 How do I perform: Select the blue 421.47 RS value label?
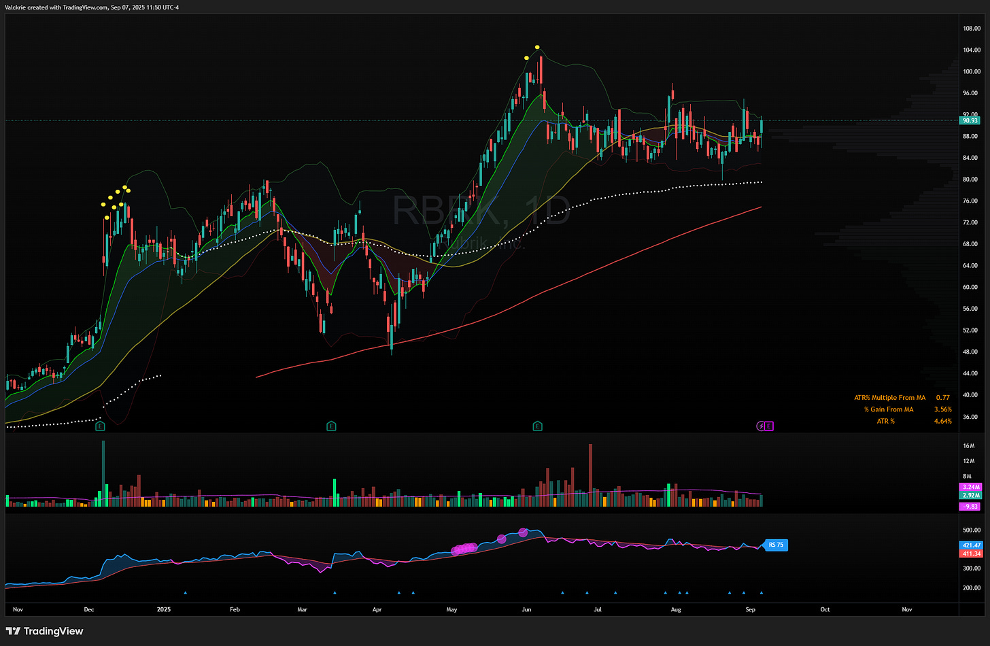[971, 545]
